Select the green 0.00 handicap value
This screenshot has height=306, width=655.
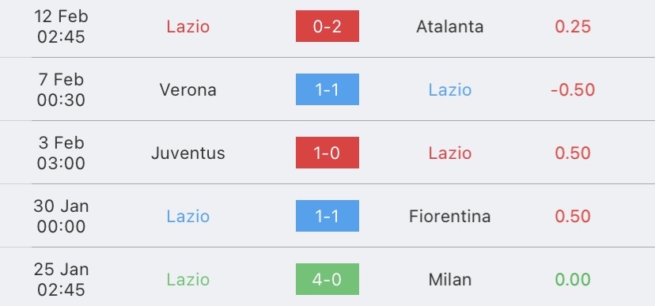[x=573, y=280]
